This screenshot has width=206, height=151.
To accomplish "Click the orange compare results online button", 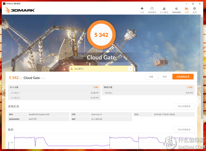I will pyautogui.click(x=183, y=77).
